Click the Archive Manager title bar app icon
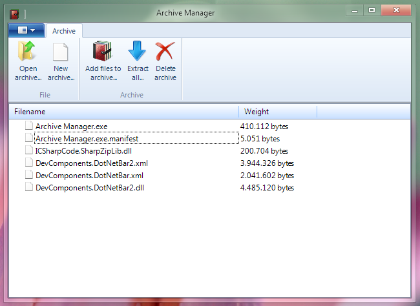420x306 pixels. pyautogui.click(x=14, y=14)
